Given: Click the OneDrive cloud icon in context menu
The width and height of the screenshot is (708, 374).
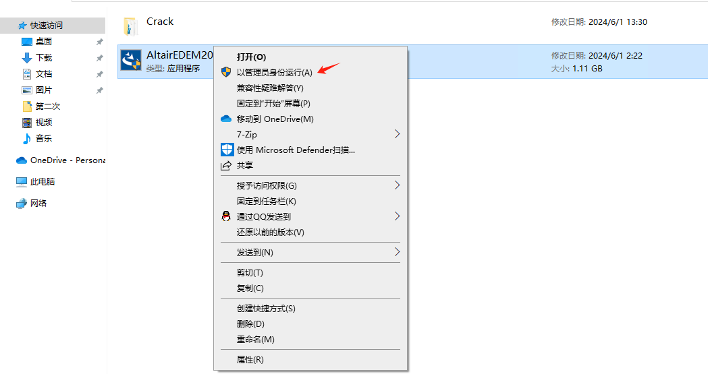Looking at the screenshot, I should pyautogui.click(x=226, y=119).
